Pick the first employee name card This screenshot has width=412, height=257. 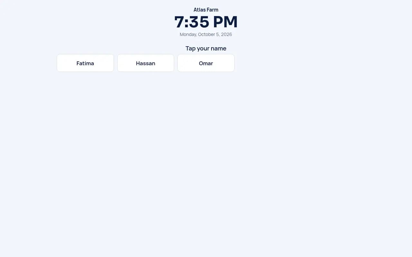click(x=85, y=63)
